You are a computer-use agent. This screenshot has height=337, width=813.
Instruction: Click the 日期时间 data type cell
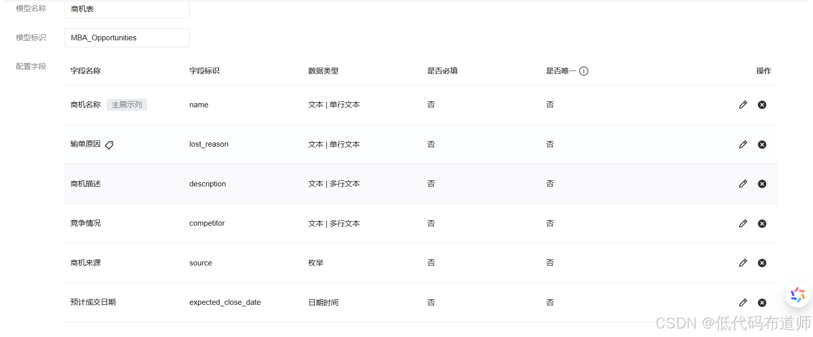tap(323, 303)
